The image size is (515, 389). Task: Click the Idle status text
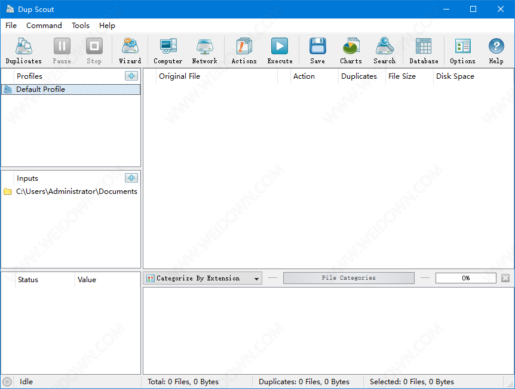click(26, 382)
